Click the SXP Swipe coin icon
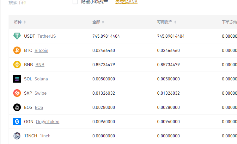Image resolution: width=237 pixels, height=144 pixels. click(x=17, y=93)
